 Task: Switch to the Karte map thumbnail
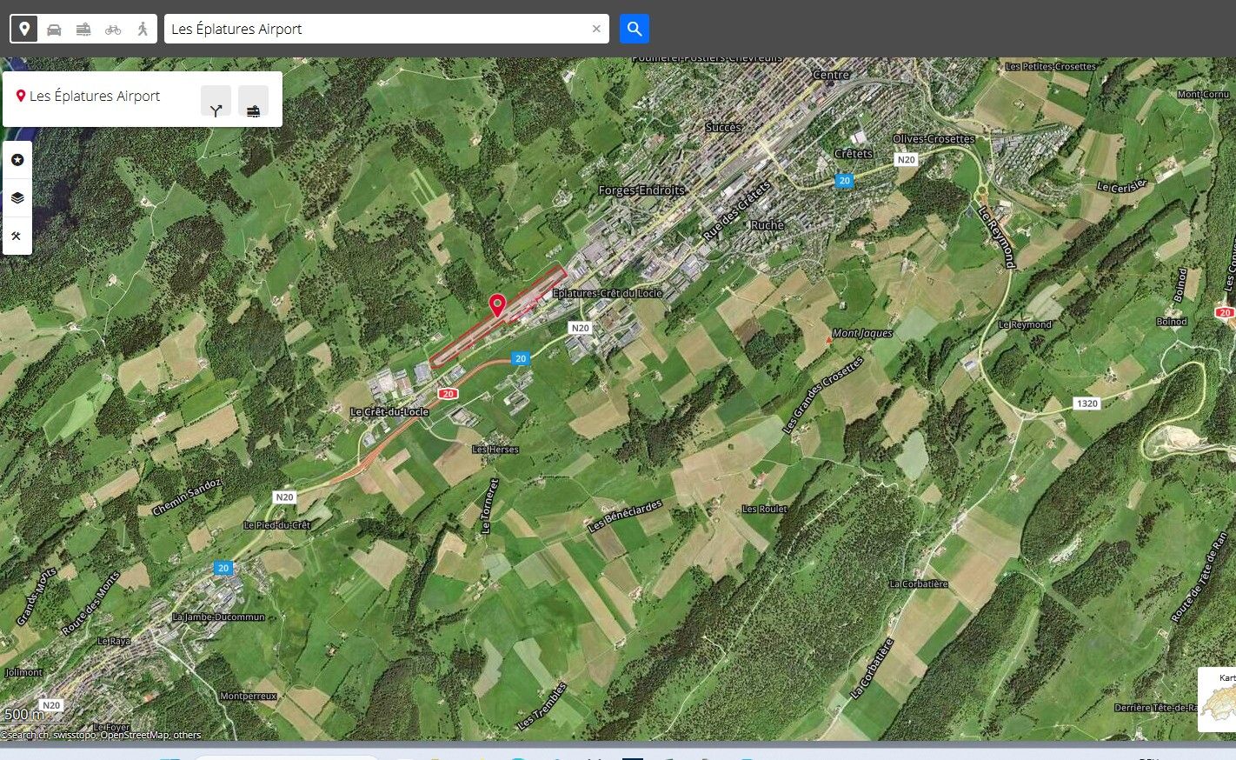point(1218,699)
